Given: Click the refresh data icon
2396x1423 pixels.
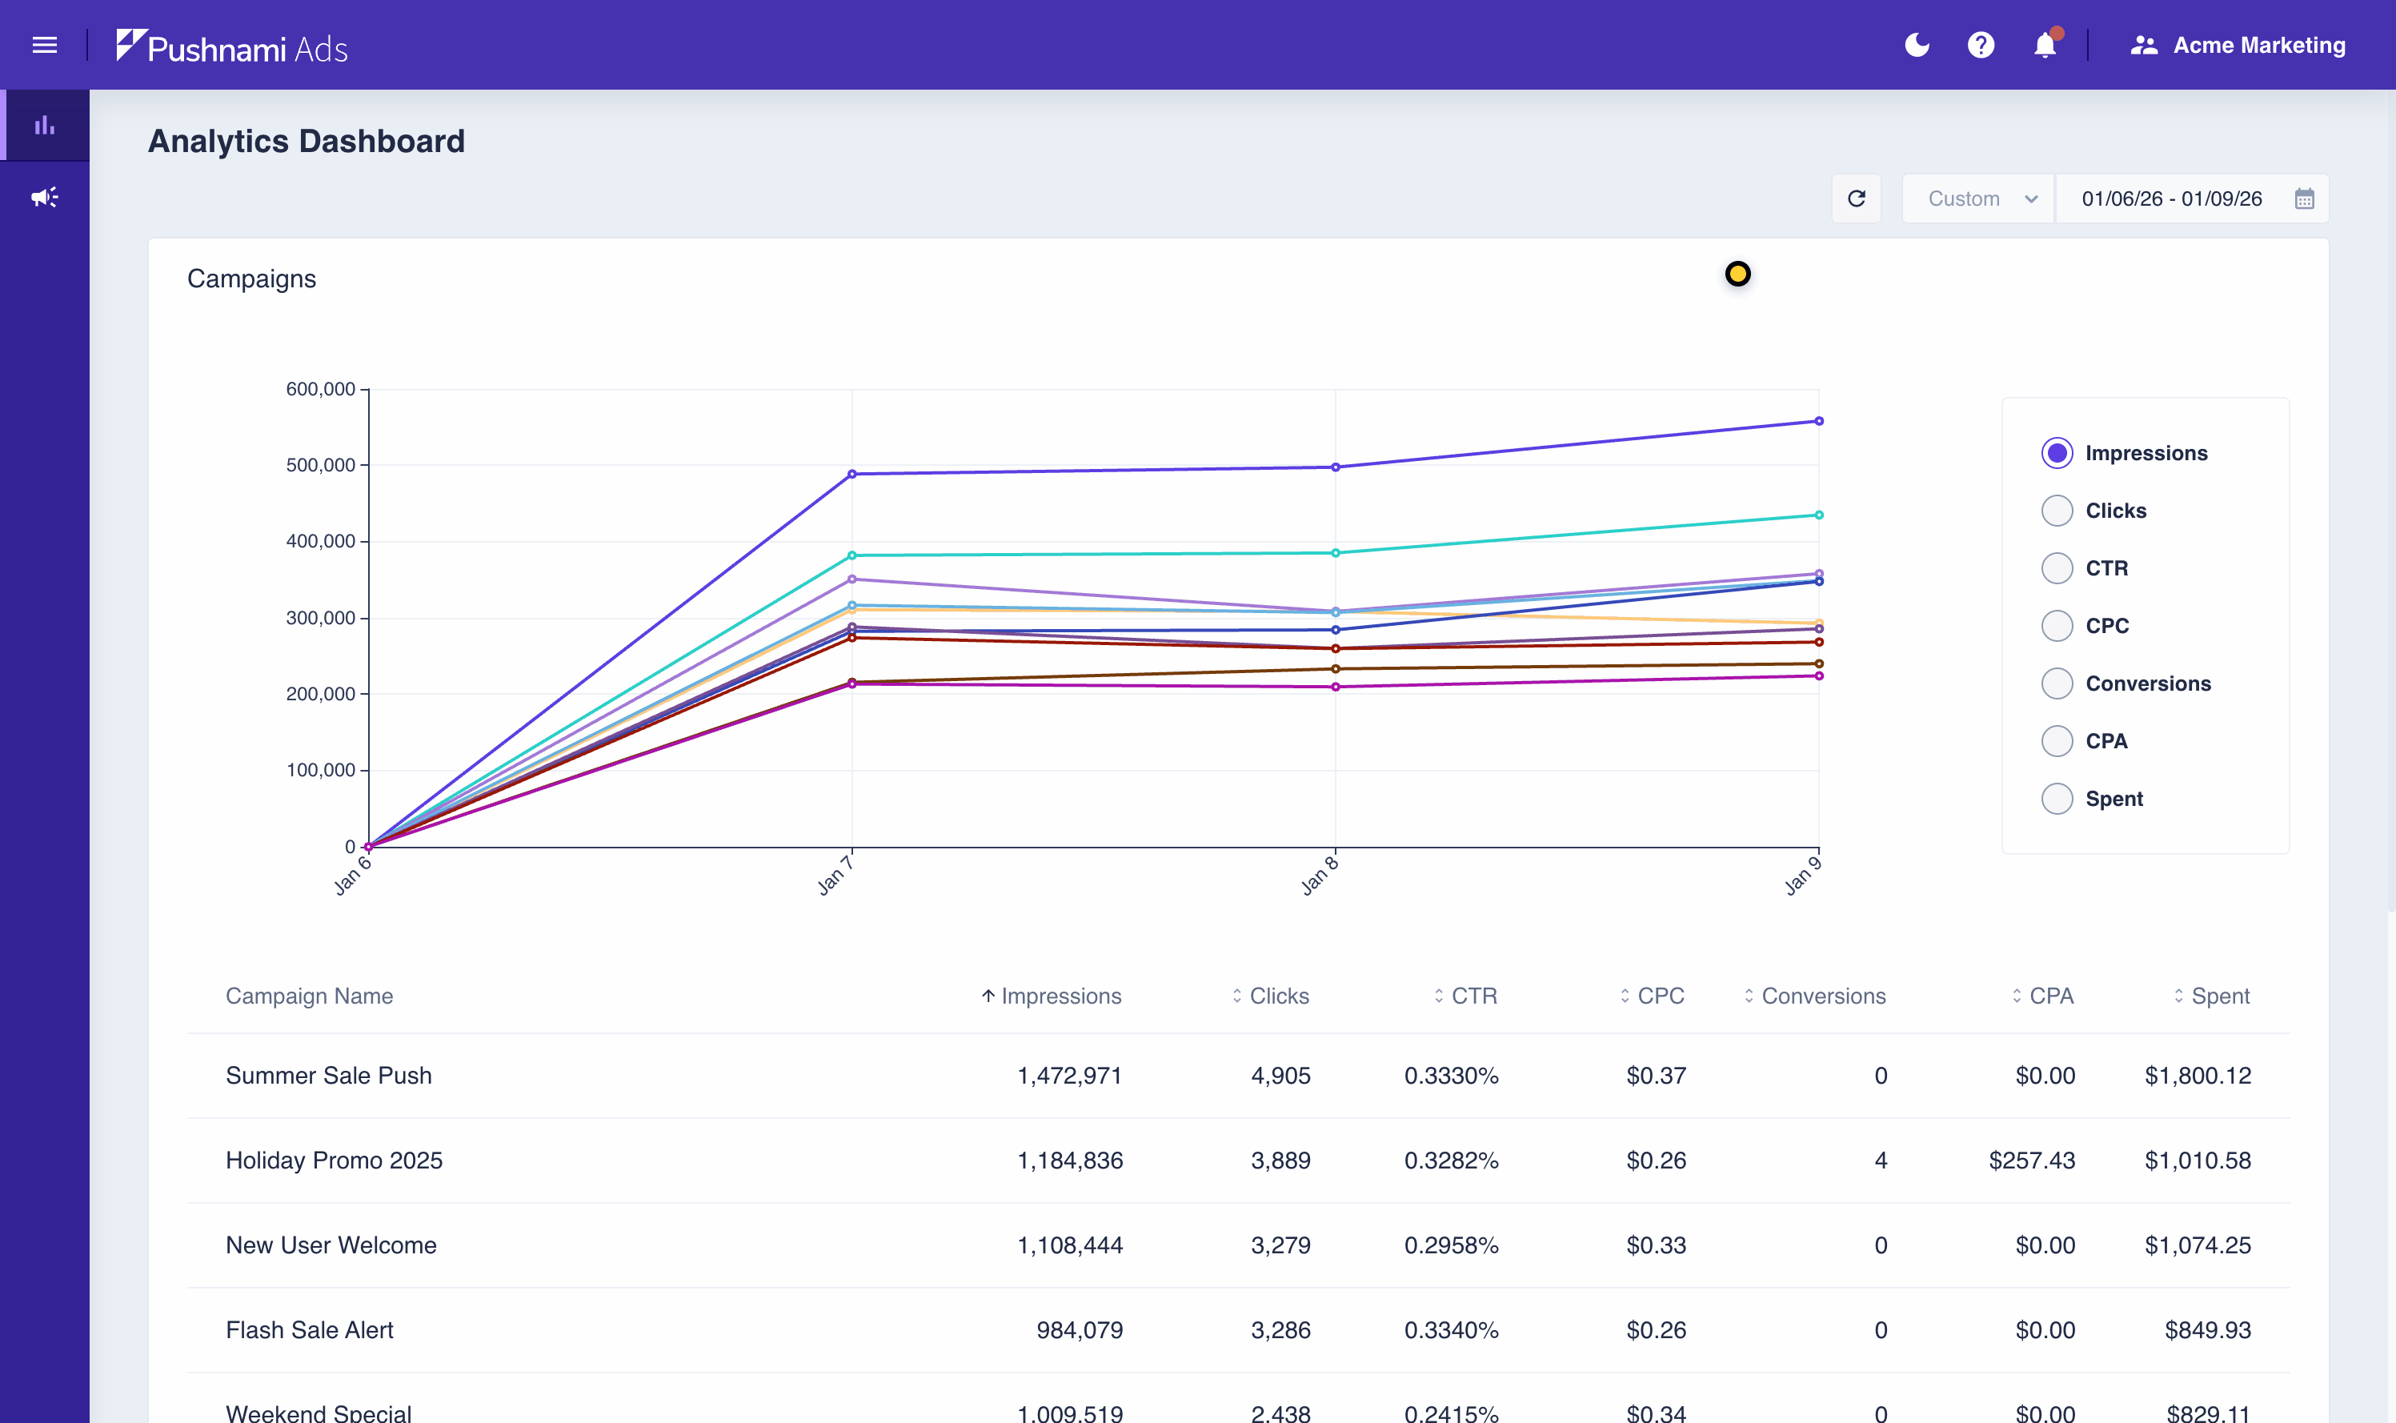Looking at the screenshot, I should click(x=1856, y=198).
